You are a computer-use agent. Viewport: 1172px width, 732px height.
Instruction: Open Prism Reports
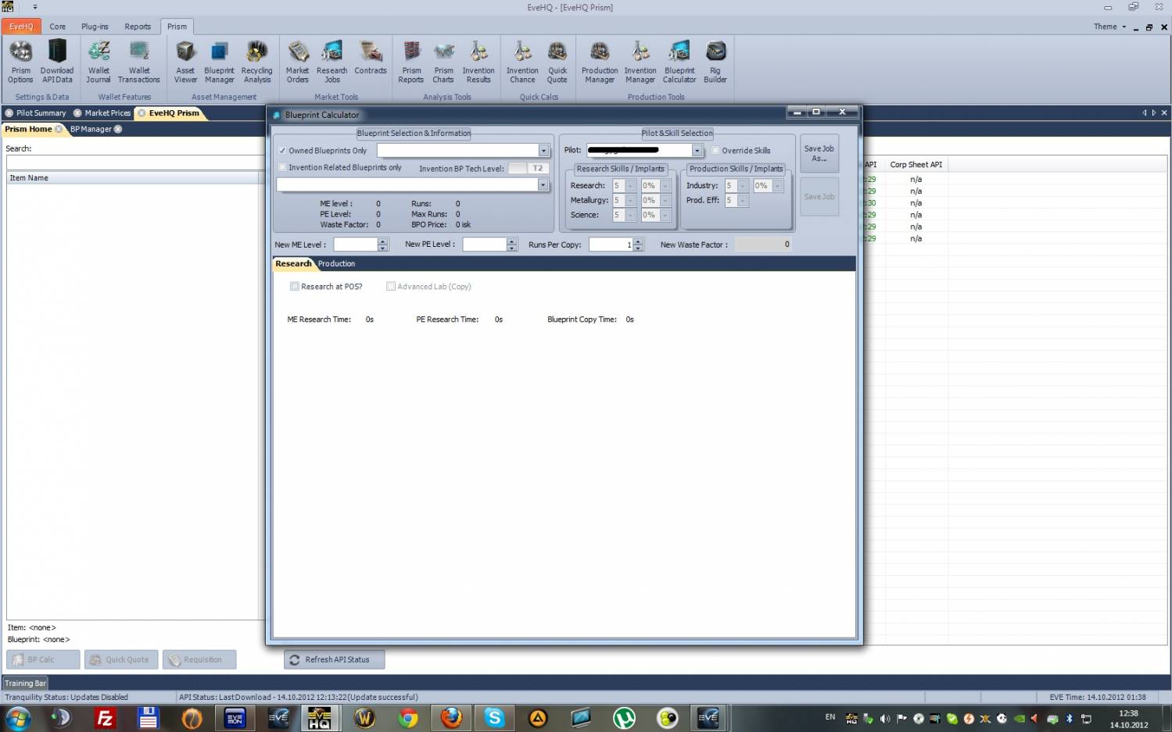(x=411, y=62)
